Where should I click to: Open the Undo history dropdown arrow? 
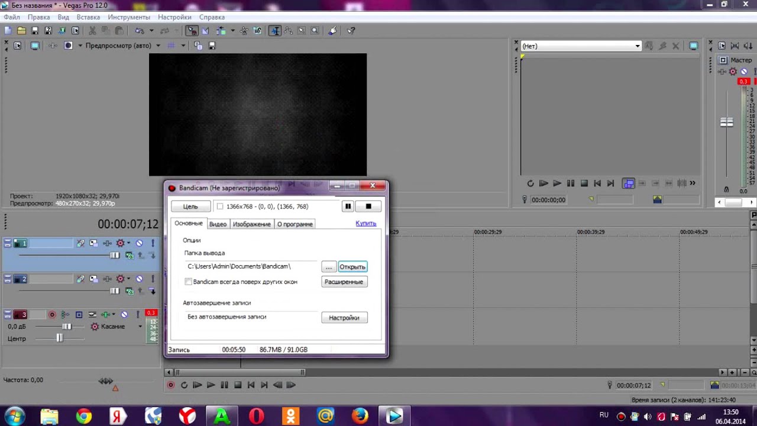pyautogui.click(x=151, y=31)
